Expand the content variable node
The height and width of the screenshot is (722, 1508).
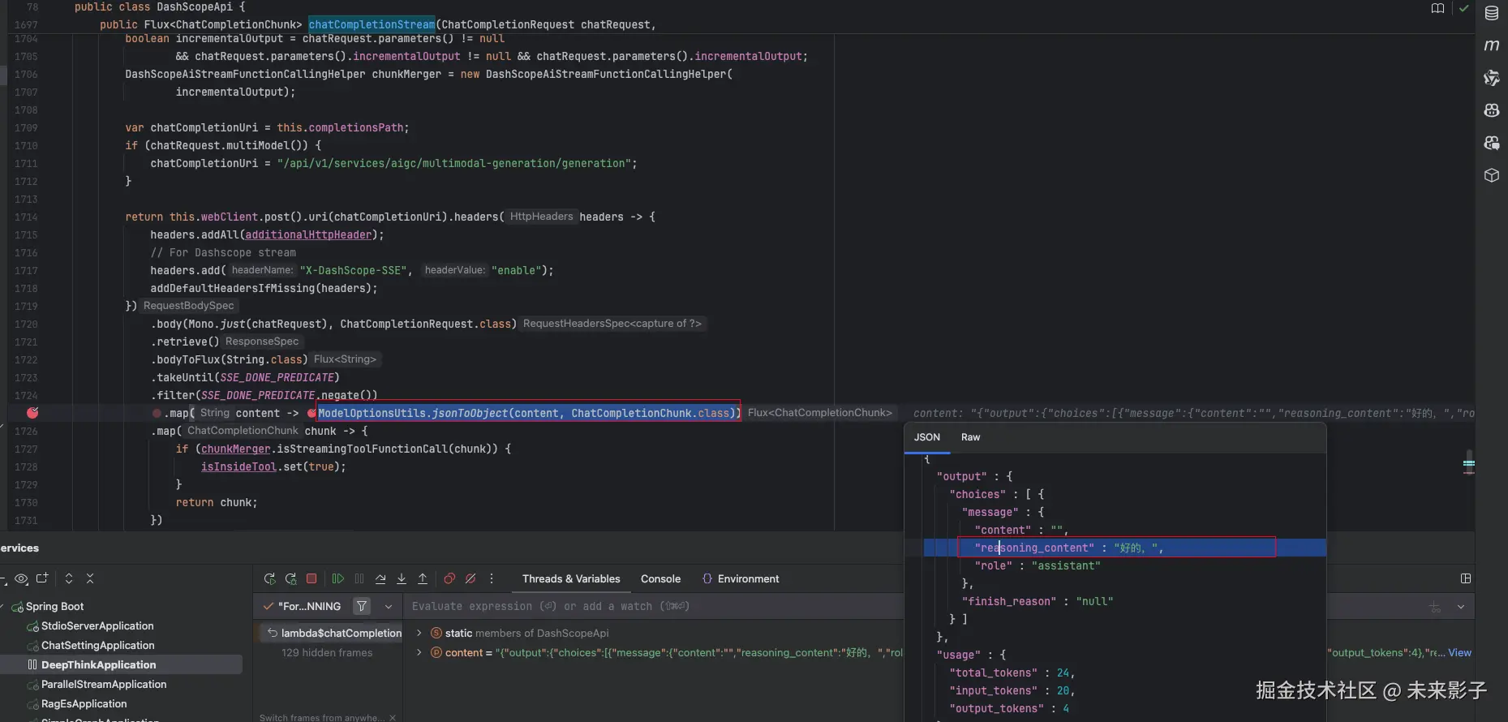(419, 652)
